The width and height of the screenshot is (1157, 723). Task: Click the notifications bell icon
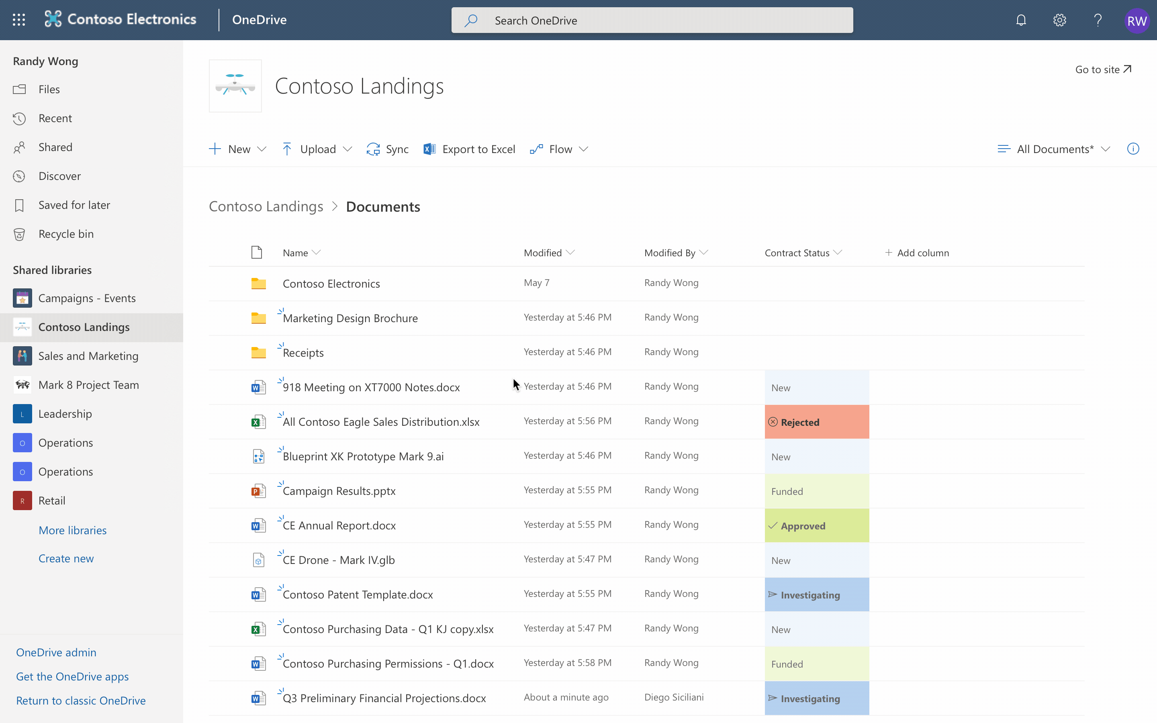coord(1021,20)
